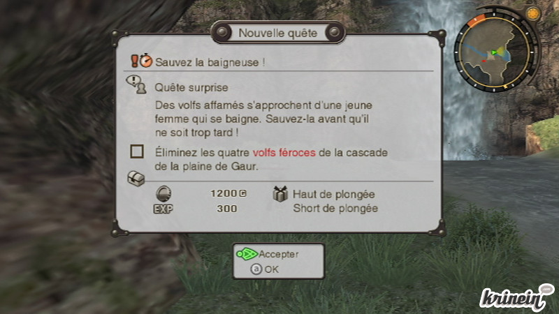
Task: Click the circled a OK button
Action: [x=265, y=269]
